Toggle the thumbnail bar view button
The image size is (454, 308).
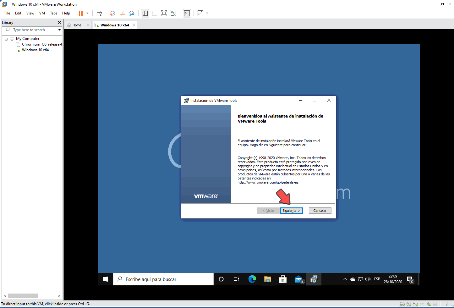(x=155, y=13)
